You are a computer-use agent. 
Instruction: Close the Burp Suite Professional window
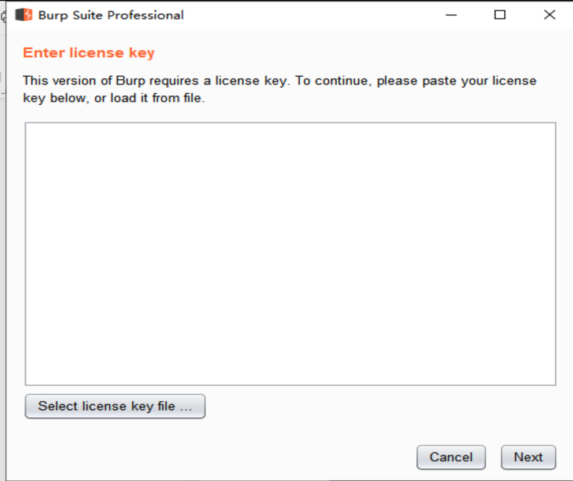tap(549, 15)
